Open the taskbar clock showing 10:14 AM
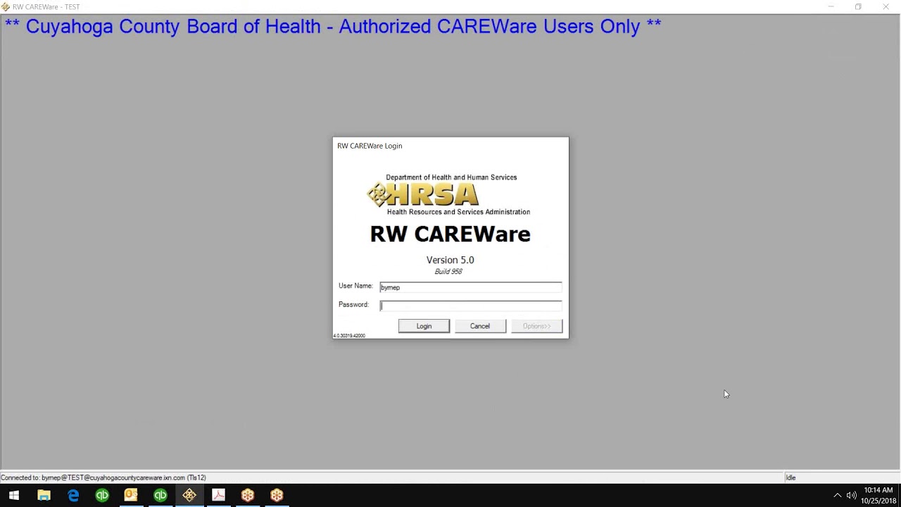Screen dimensions: 901x507 point(878,495)
